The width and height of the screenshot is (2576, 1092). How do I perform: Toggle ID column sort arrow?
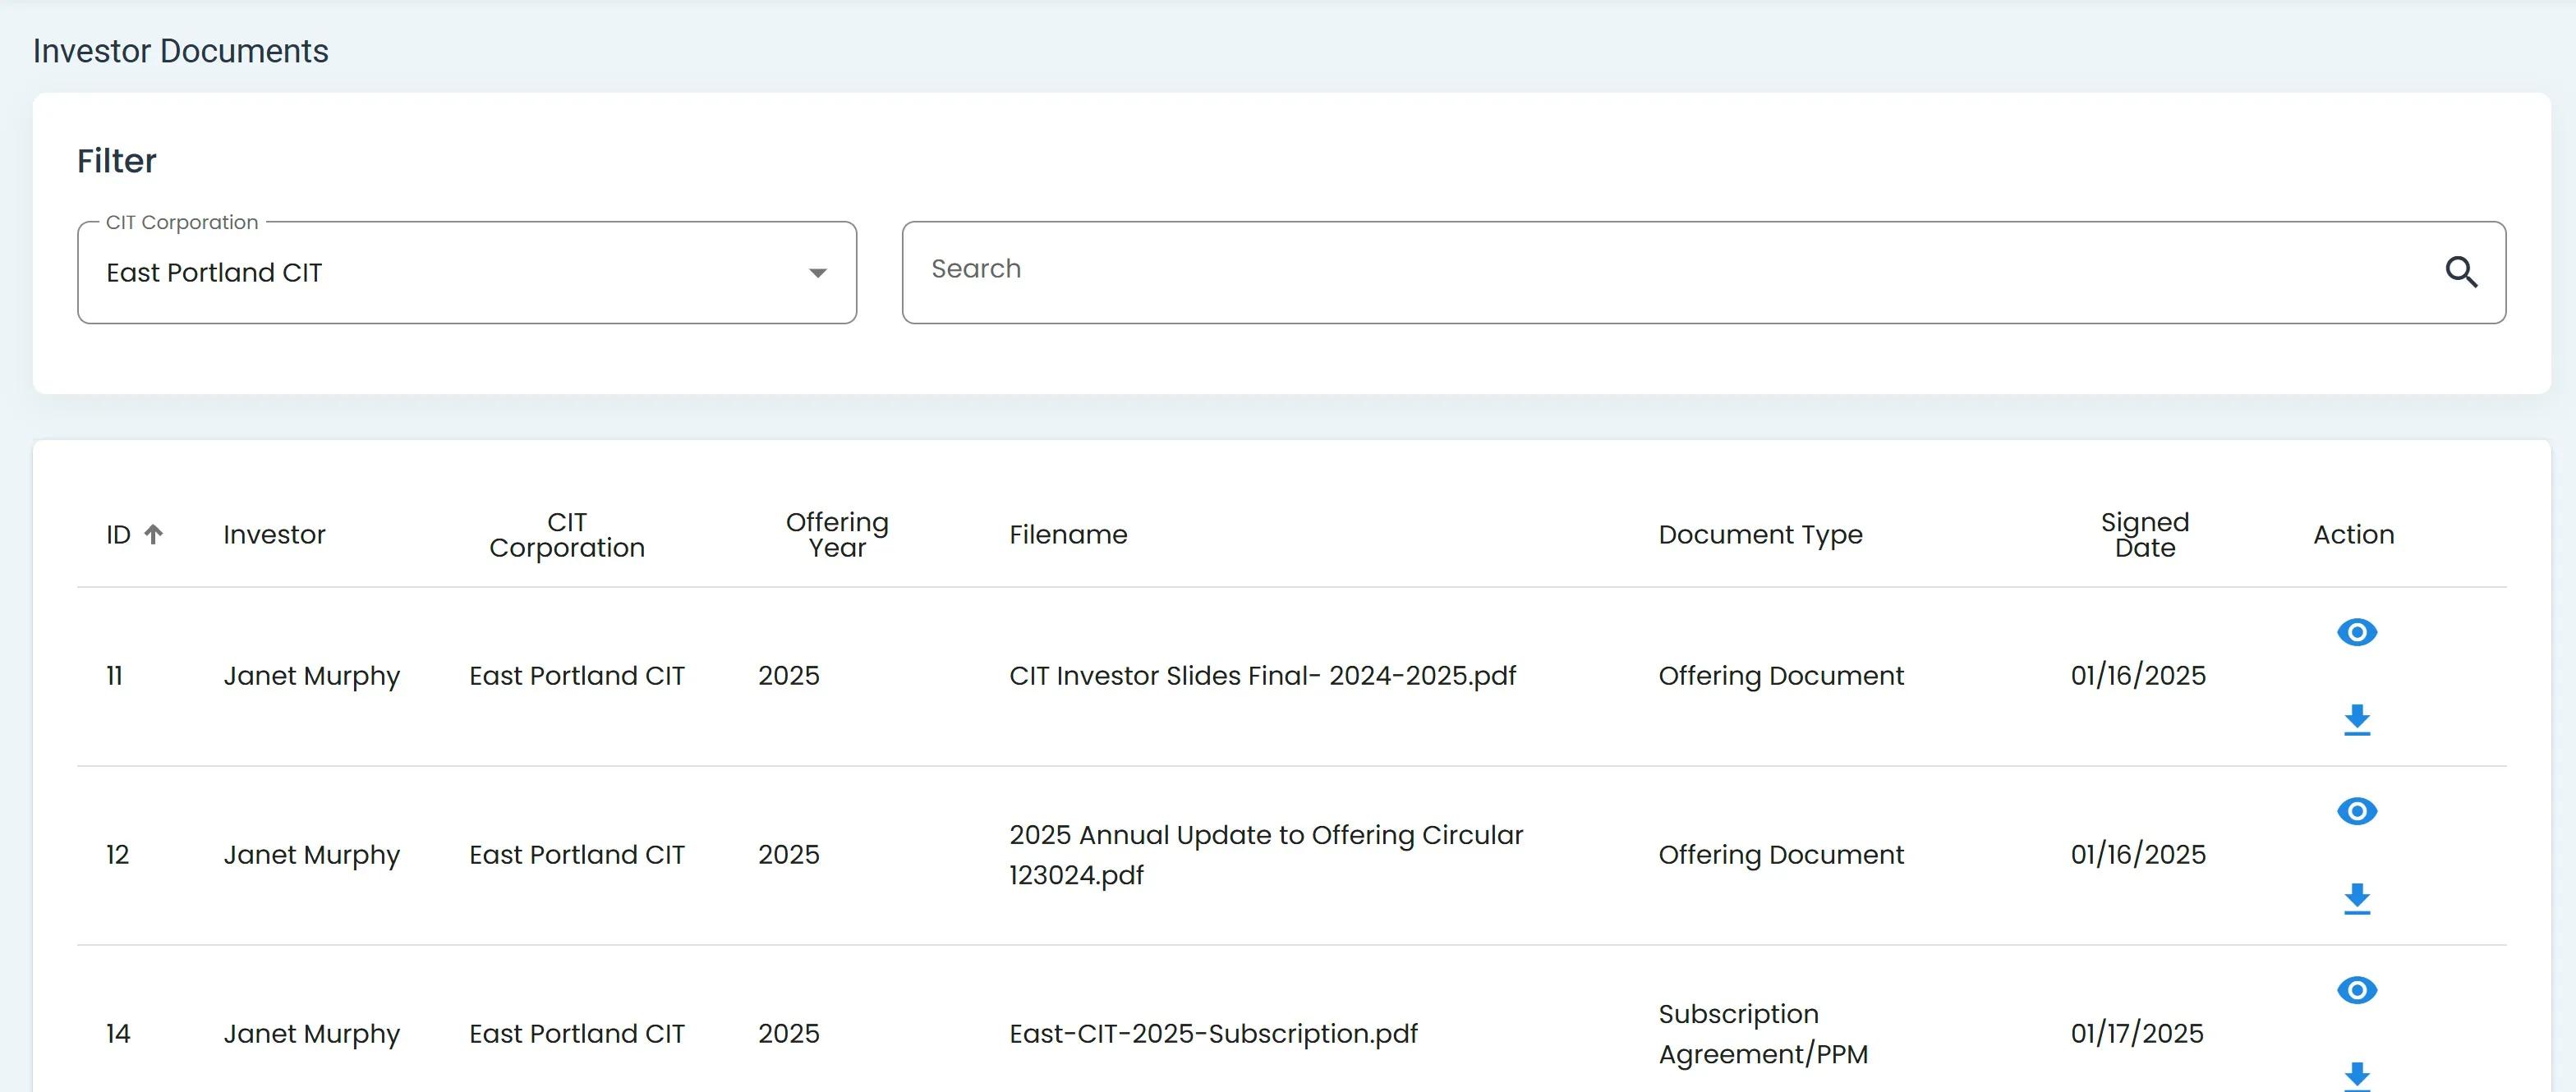click(153, 534)
